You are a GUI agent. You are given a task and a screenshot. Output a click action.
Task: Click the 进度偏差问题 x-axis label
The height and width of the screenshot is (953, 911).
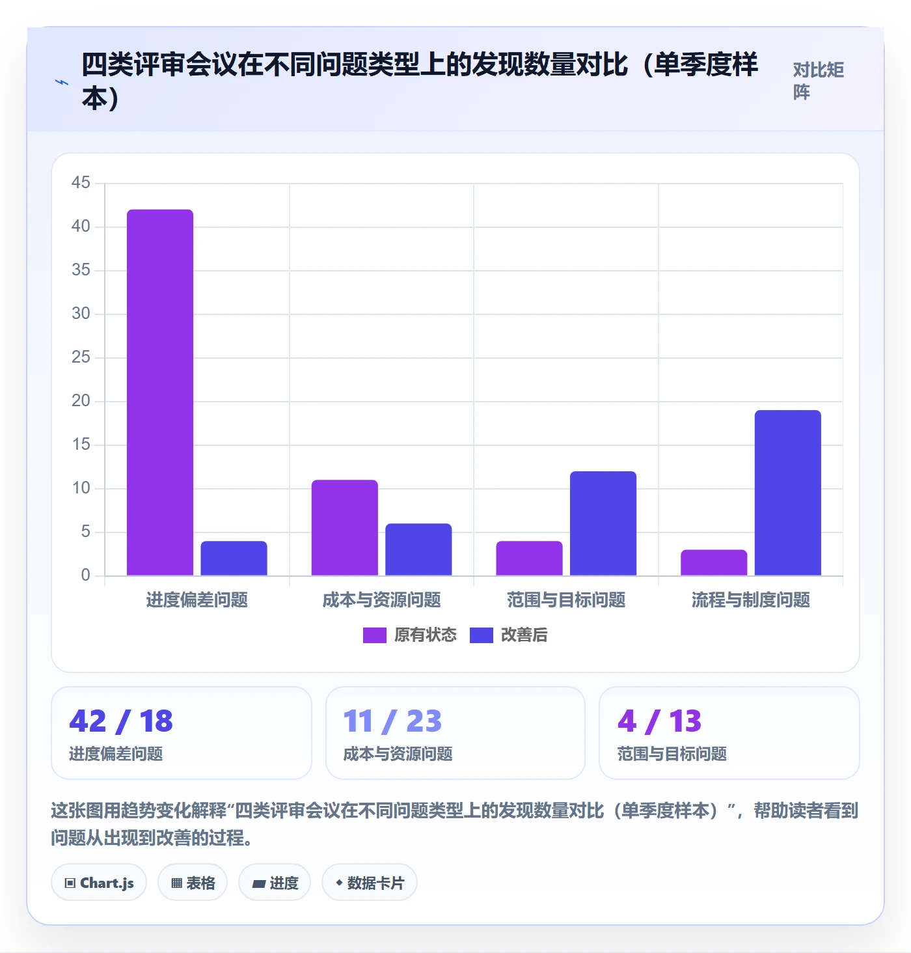coord(197,600)
